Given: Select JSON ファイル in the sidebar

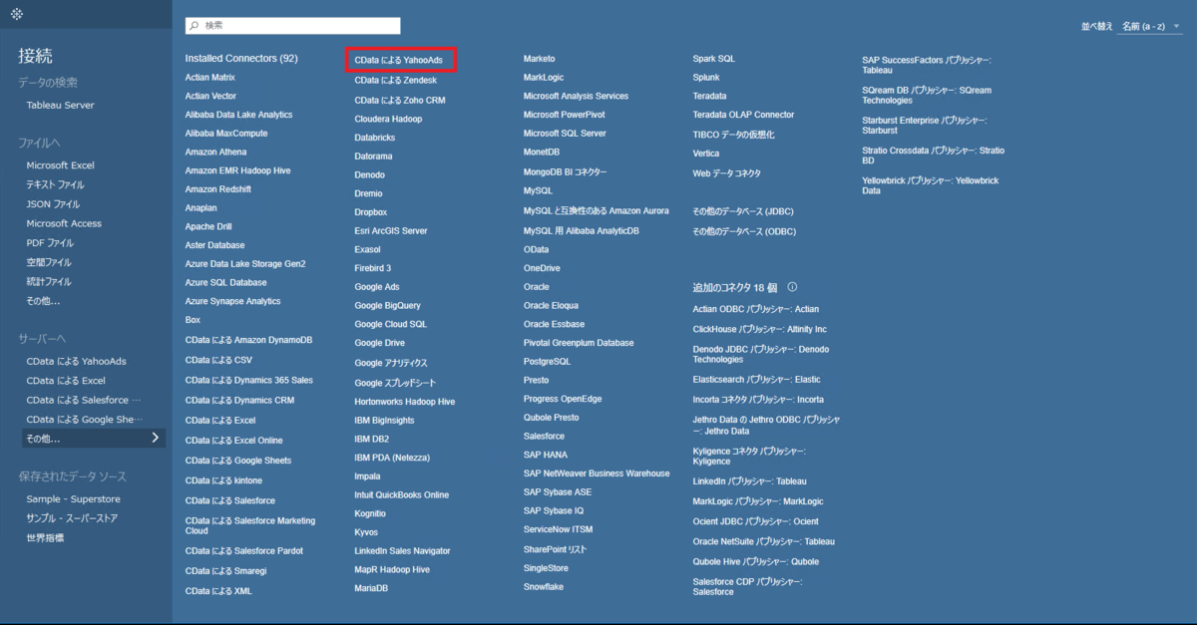Looking at the screenshot, I should [x=54, y=204].
